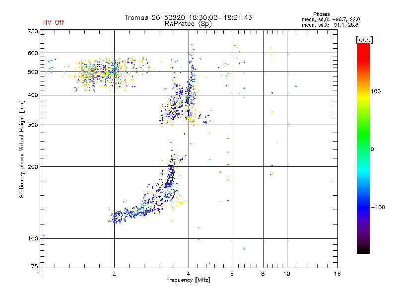Click the x-axis '1' tick label
The image size is (397, 298).
coord(40,274)
